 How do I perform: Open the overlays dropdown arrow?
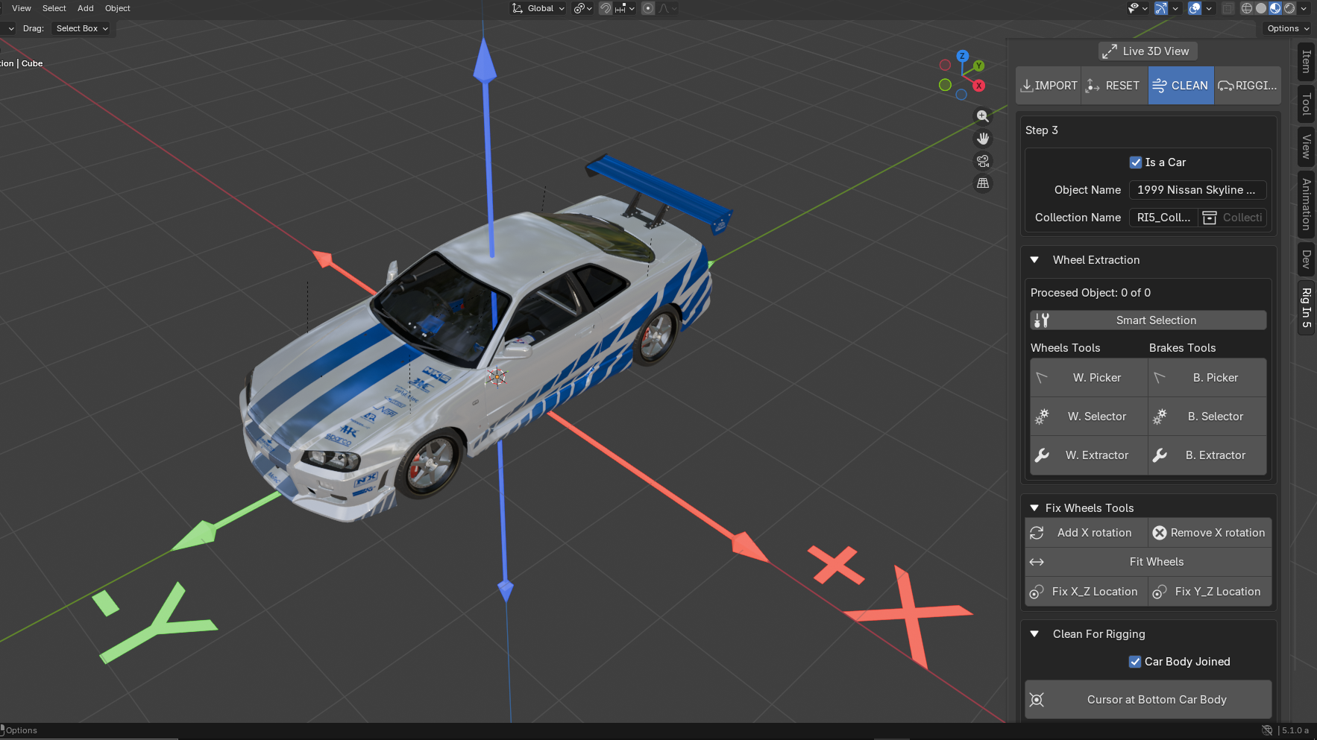[1209, 8]
